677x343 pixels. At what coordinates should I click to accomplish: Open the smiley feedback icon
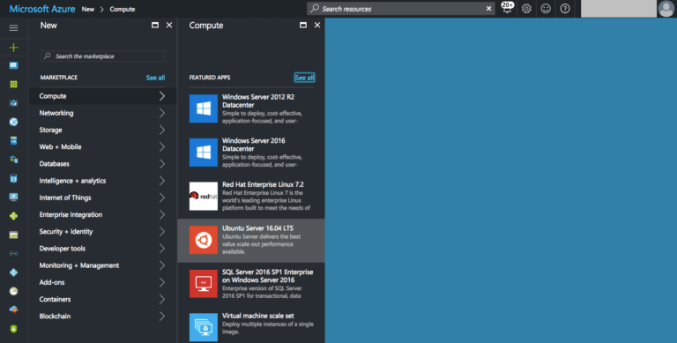click(x=546, y=9)
